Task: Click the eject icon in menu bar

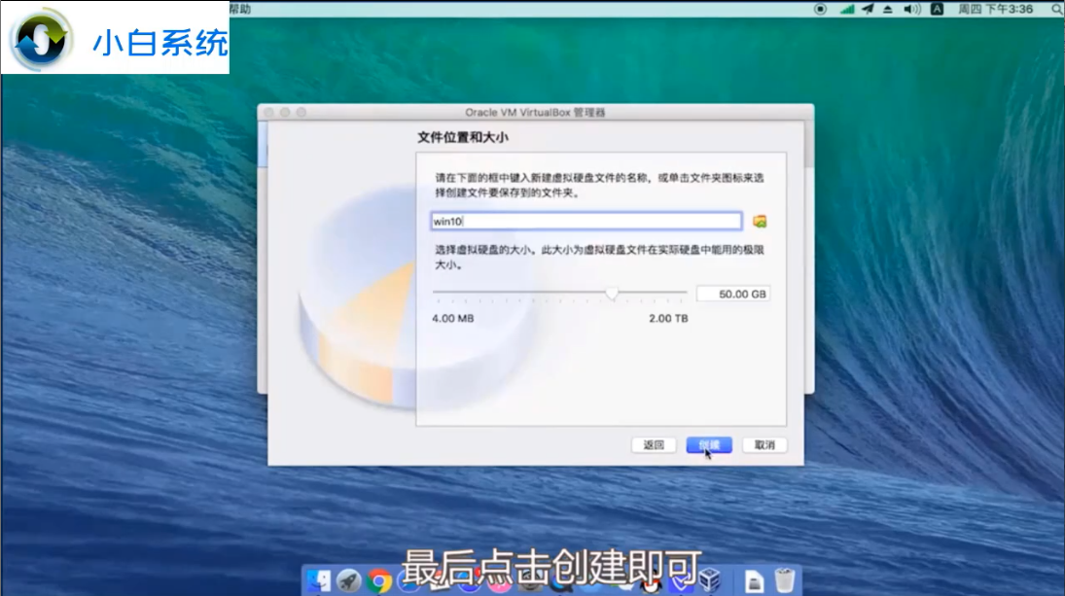Action: click(x=889, y=9)
